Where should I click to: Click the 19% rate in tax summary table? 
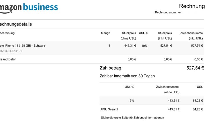[x=131, y=100]
